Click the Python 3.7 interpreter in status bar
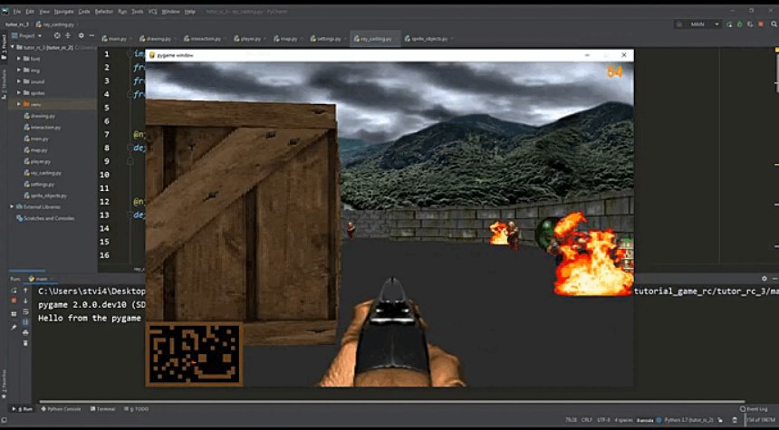The width and height of the screenshot is (779, 430). click(688, 420)
